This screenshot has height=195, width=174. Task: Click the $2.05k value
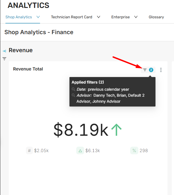pyautogui.click(x=41, y=150)
